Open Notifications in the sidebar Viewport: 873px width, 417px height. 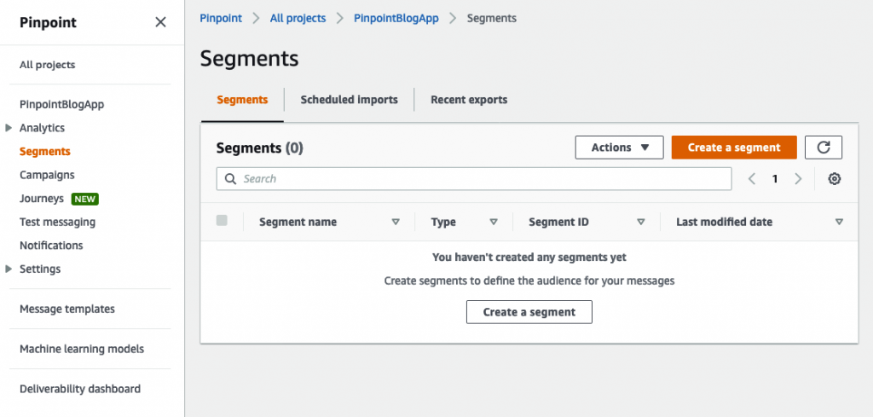51,246
